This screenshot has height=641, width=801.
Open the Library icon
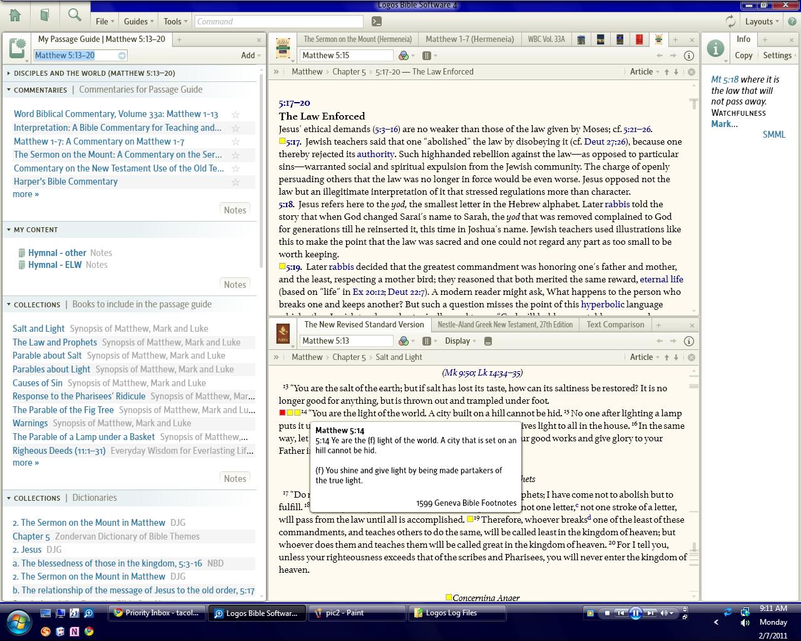coord(44,15)
